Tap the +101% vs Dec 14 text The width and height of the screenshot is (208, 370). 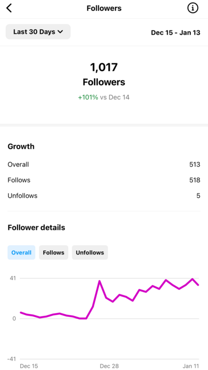(104, 97)
